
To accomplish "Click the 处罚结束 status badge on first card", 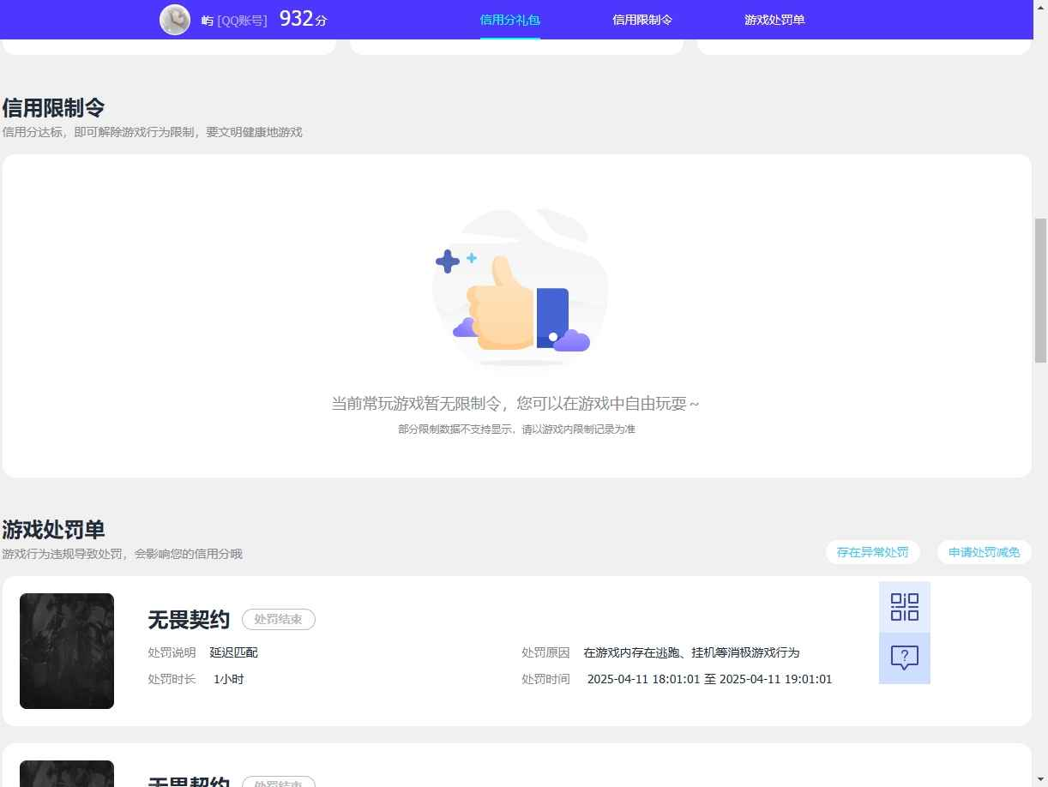I will click(x=279, y=619).
